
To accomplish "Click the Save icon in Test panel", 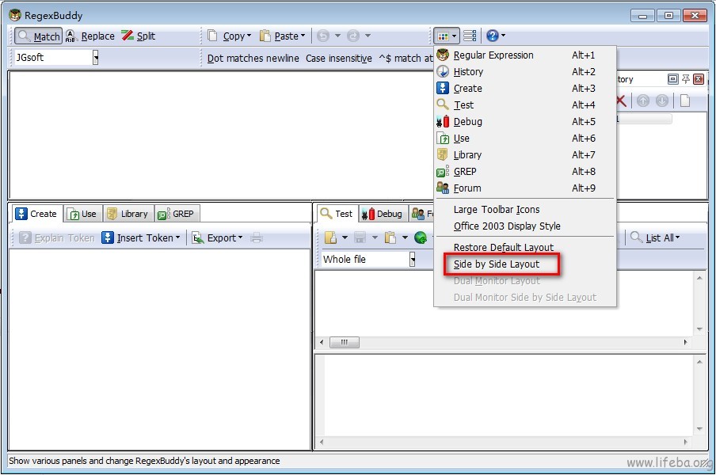I will click(x=360, y=237).
